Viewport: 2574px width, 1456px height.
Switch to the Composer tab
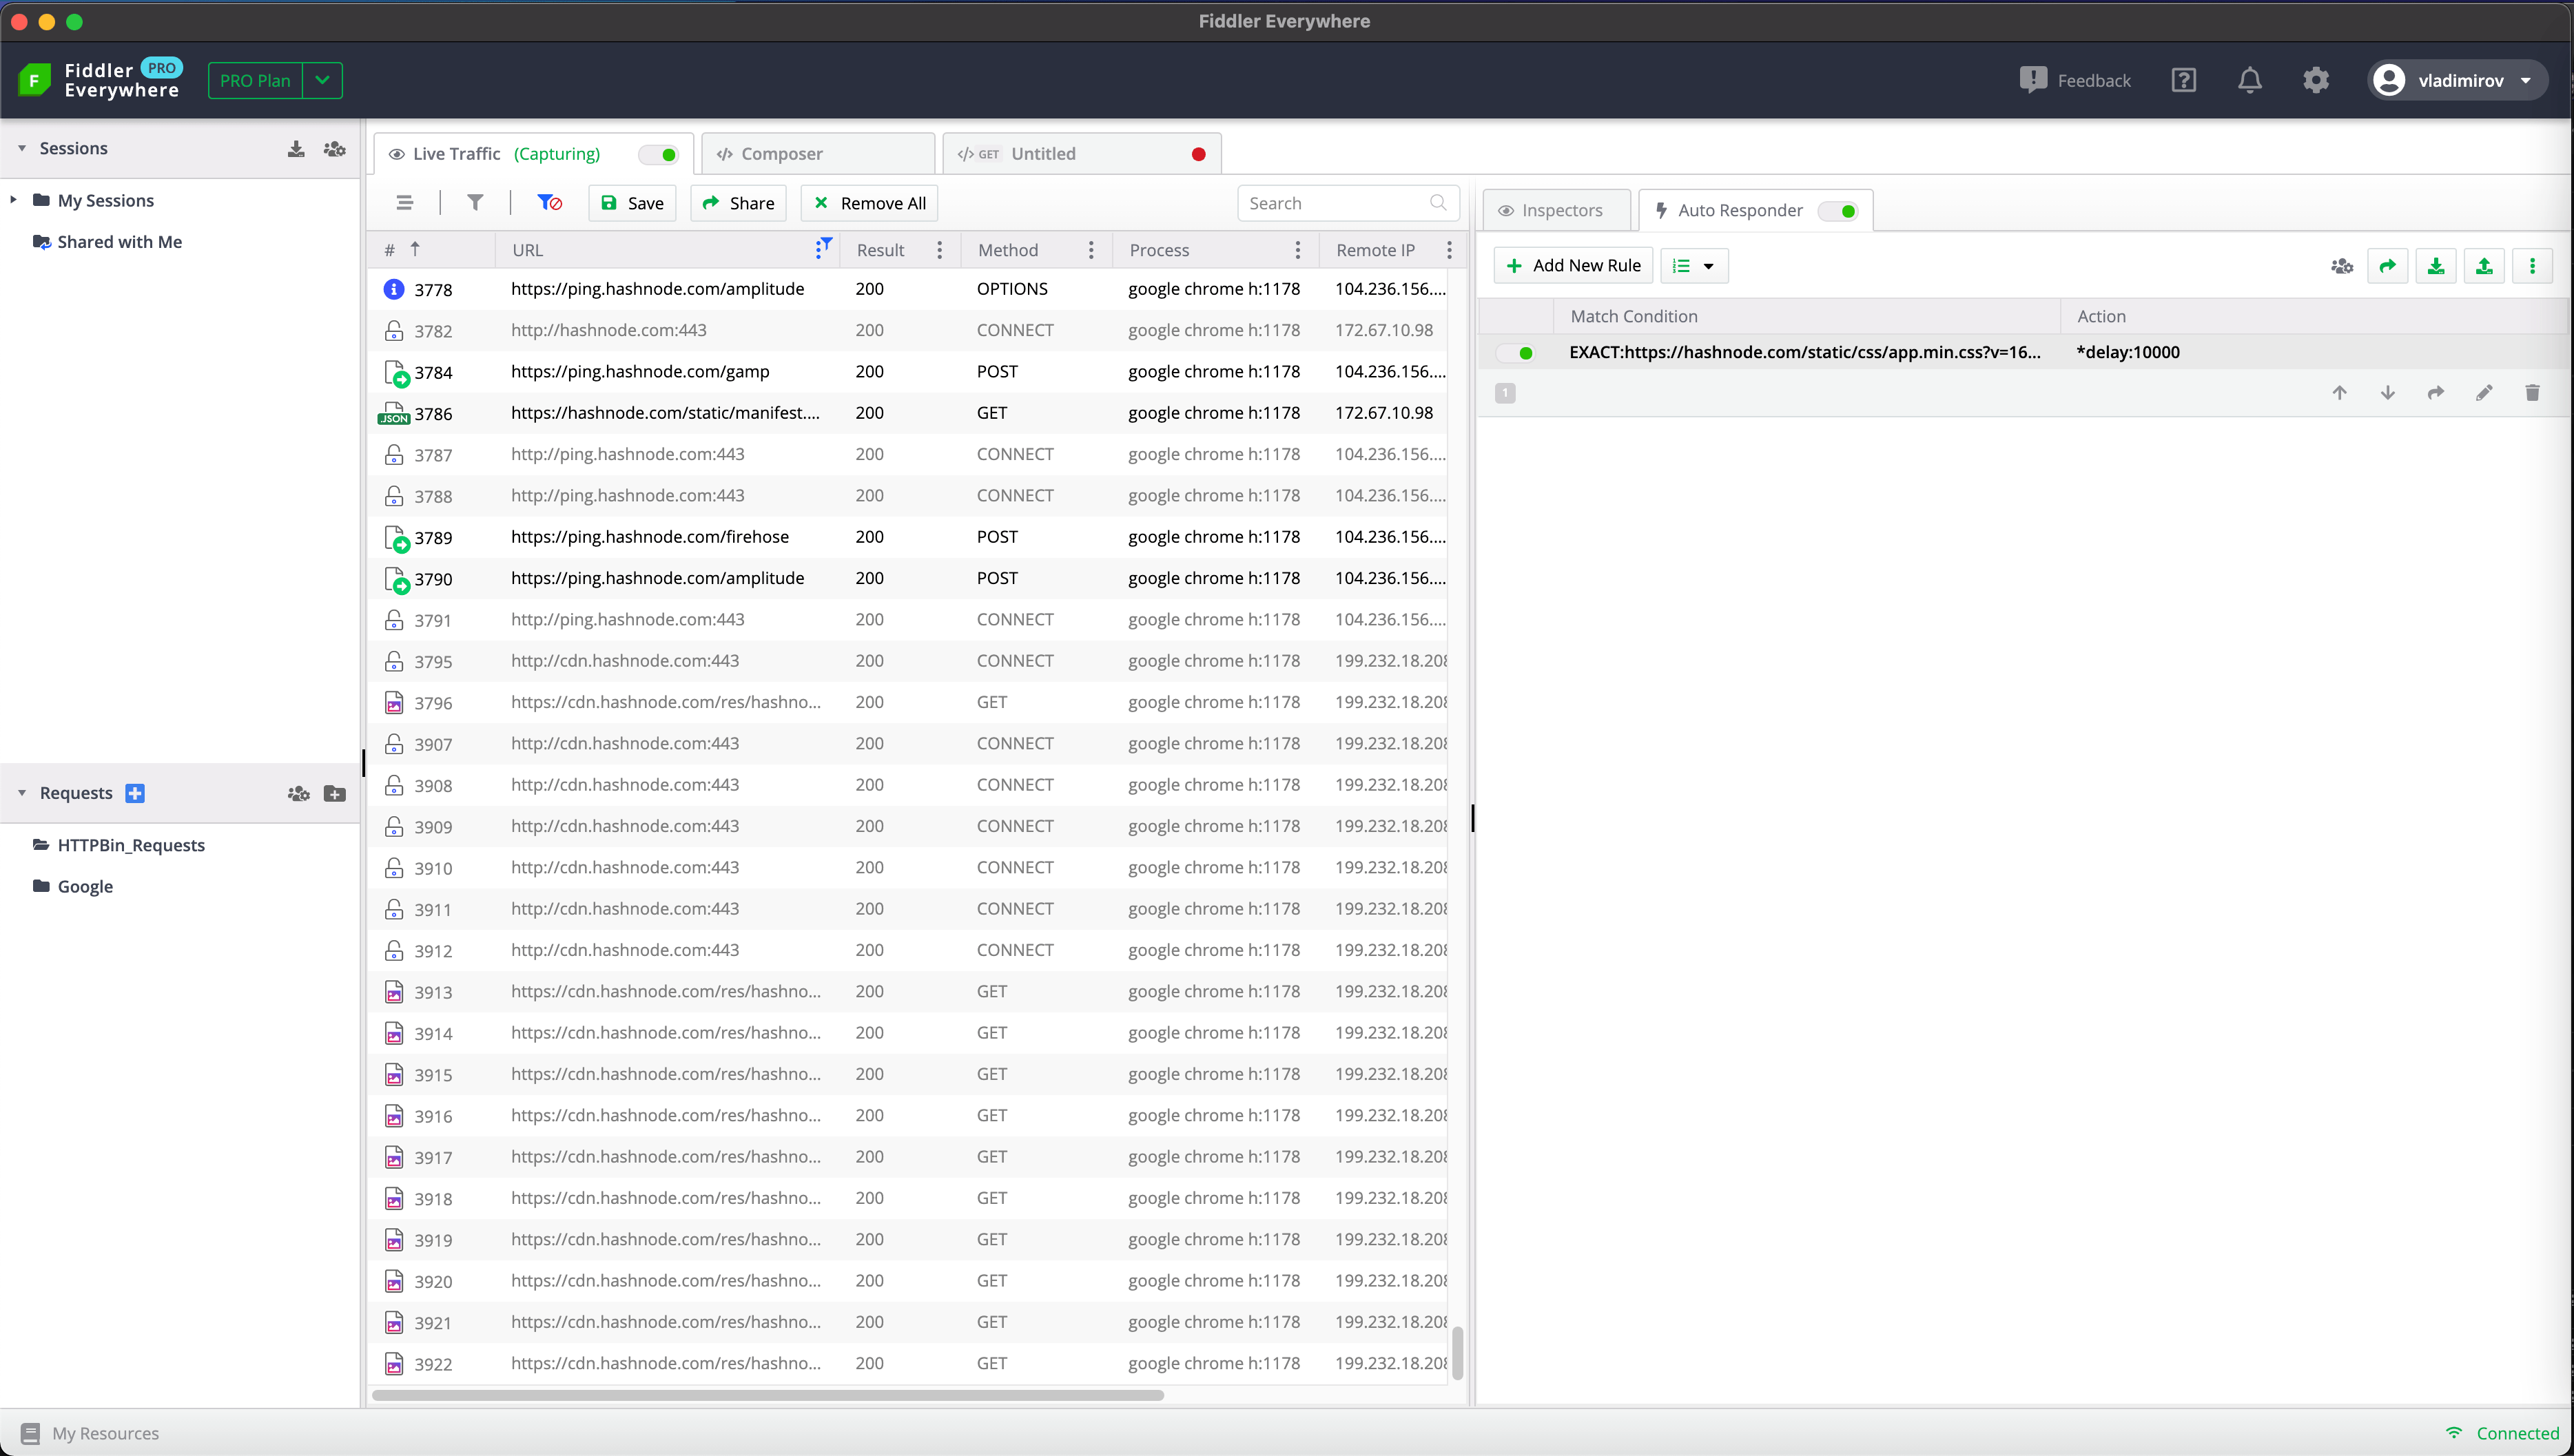pos(818,154)
